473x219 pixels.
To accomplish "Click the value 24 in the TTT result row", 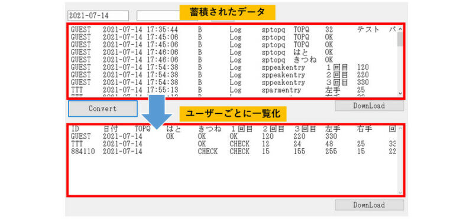I will [x=297, y=144].
